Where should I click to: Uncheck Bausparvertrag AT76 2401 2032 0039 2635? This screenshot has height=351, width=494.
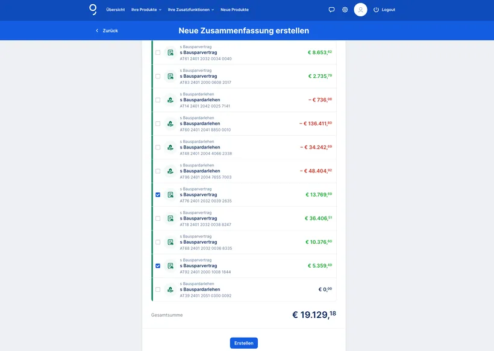pyautogui.click(x=158, y=195)
